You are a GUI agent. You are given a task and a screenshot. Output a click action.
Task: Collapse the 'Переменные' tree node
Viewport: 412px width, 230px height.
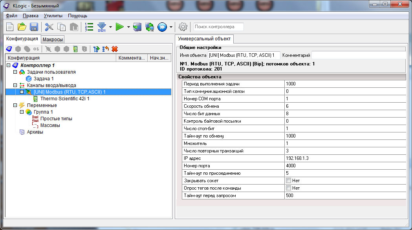(x=15, y=105)
